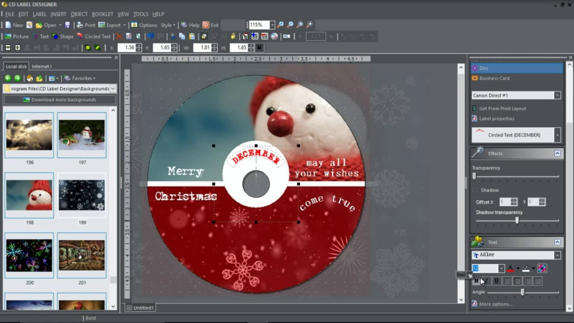
Task: Open the Canon Direct #1 printer dropdown
Action: (557, 95)
